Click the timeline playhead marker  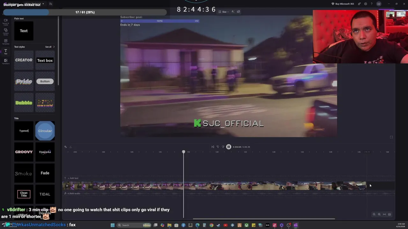click(x=184, y=152)
